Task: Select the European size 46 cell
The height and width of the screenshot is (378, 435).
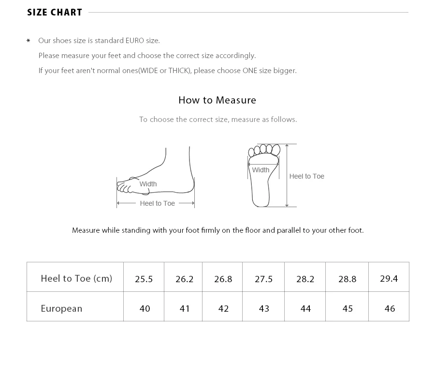Action: coord(389,307)
